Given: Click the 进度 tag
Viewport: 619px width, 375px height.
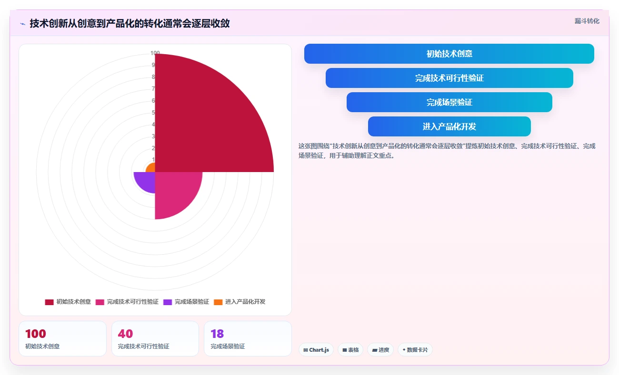Looking at the screenshot, I should click(x=380, y=350).
